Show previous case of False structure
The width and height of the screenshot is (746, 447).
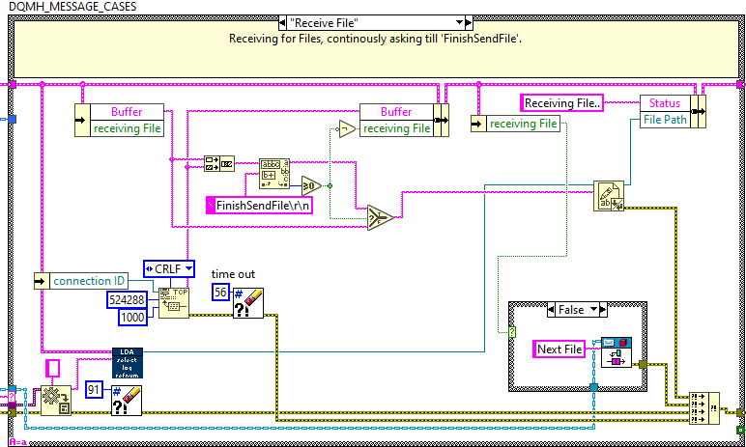coord(552,310)
